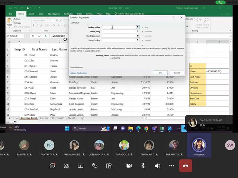238x178 pixels.
Task: Open more meeting options (three dots)
Action: coord(171,166)
